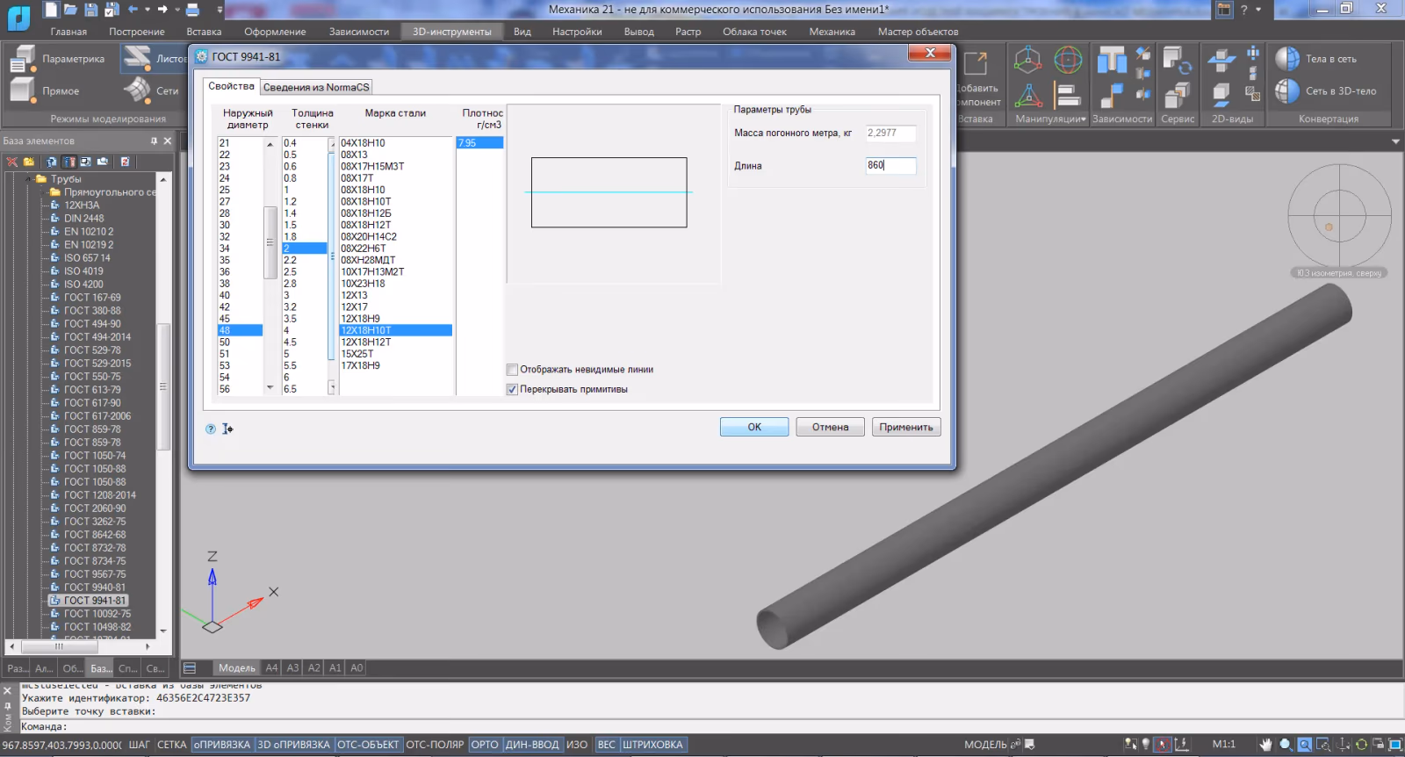Toggle ДИН-ВВОД dynamic input
This screenshot has height=757, width=1405.
coord(532,745)
